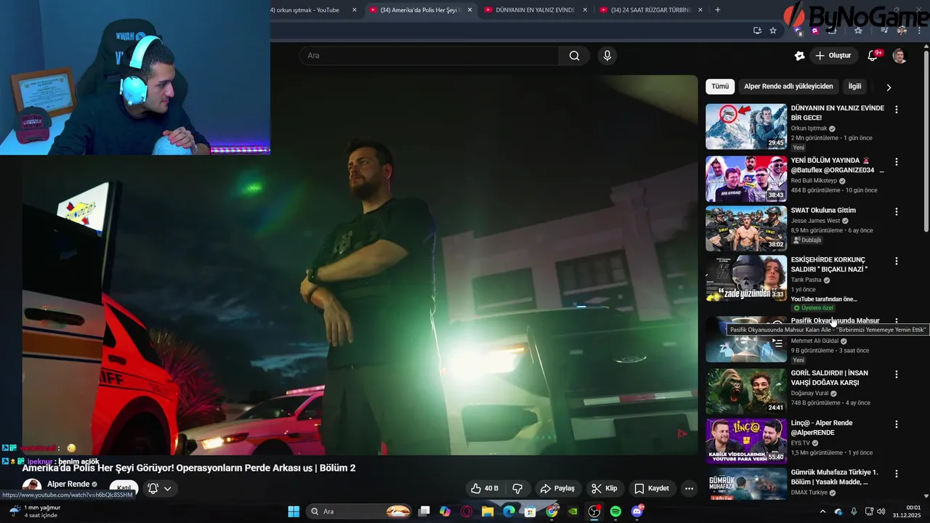Click the sparkle icon beside Oluştur
930x523 pixels.
[x=799, y=55]
